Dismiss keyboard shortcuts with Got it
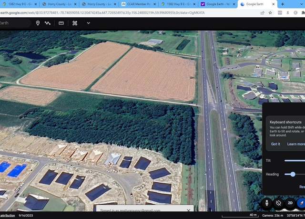The image size is (305, 219). click(x=275, y=144)
